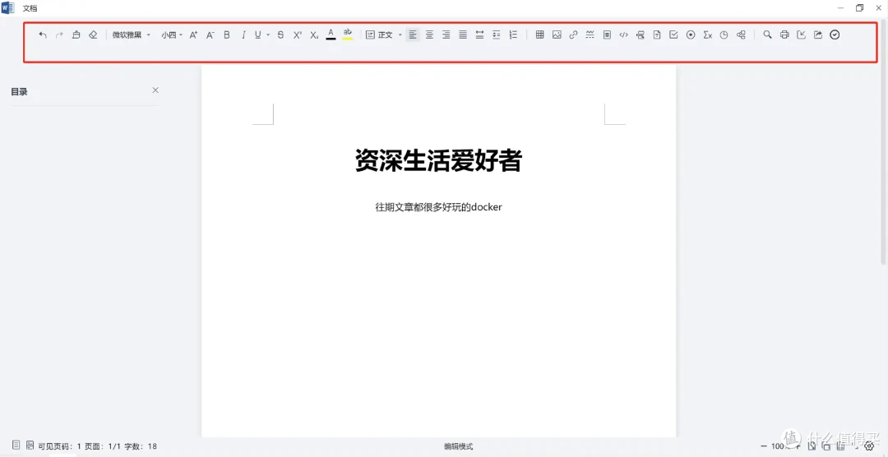Insert a checkbox control
This screenshot has height=457, width=888.
673,35
